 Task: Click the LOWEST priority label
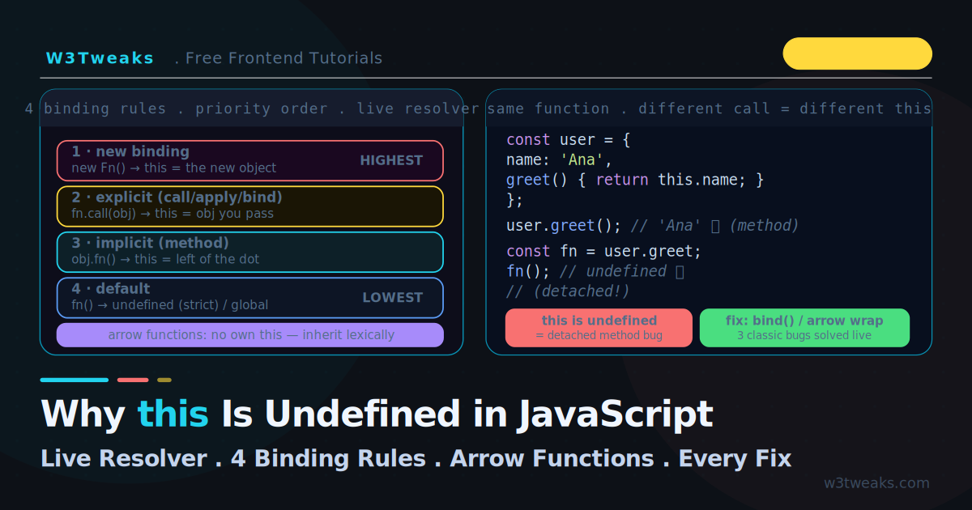392,297
